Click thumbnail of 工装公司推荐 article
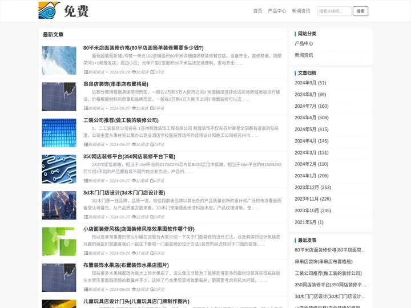The height and width of the screenshot is (308, 411). pos(59,133)
